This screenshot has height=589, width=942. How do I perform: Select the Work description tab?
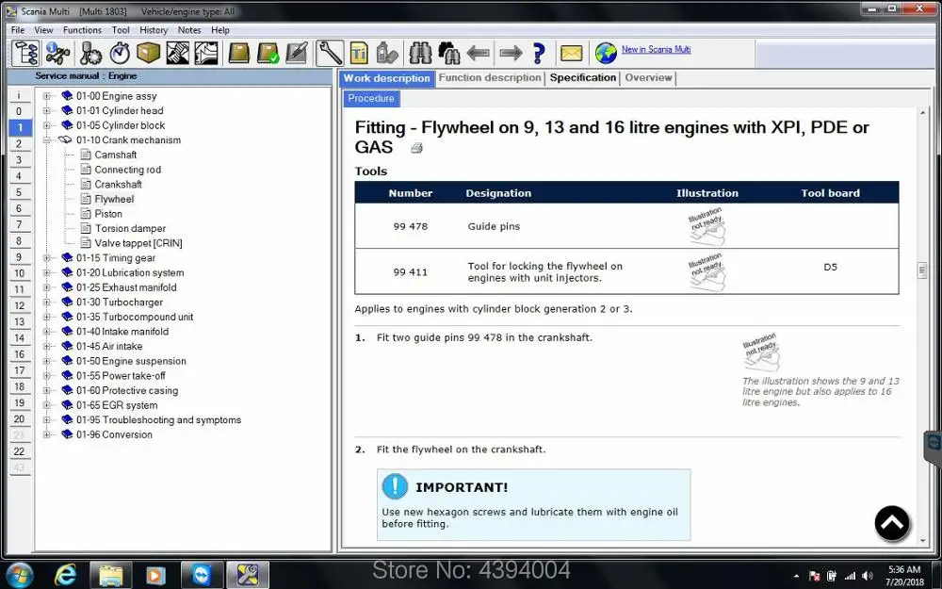(387, 78)
